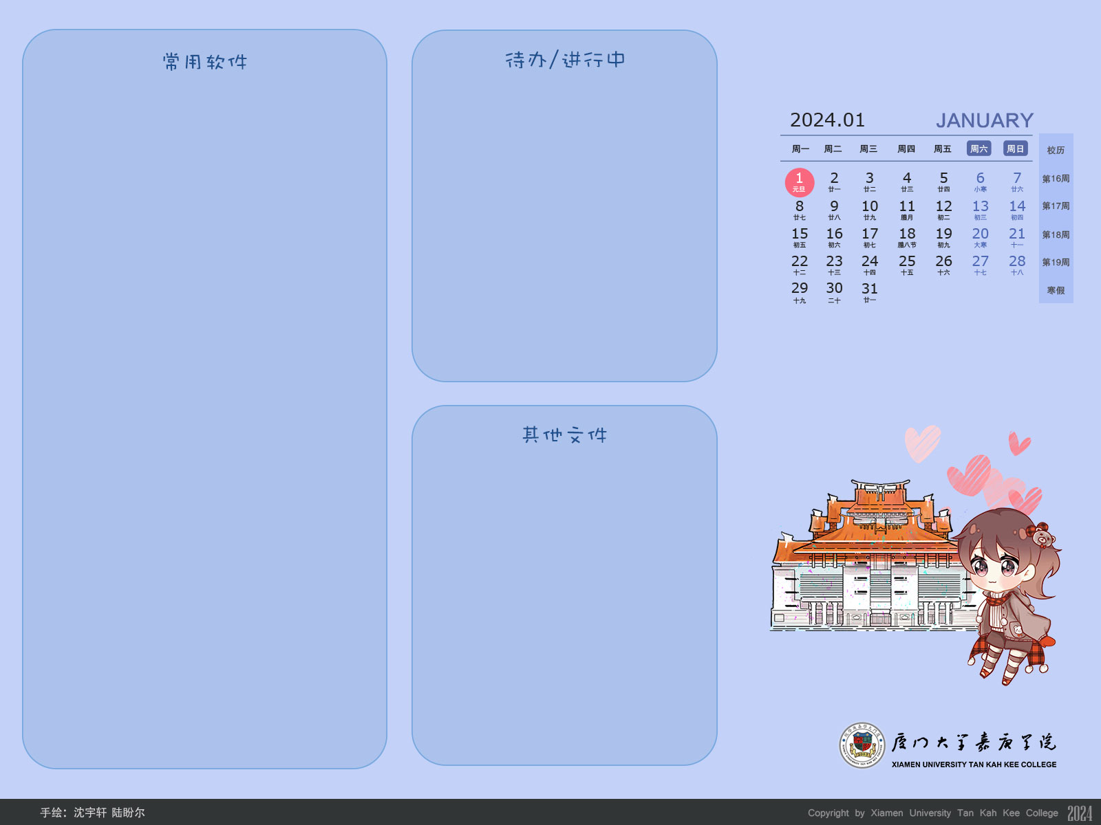1101x825 pixels.
Task: Click the 周六 weekday header
Action: 979,148
